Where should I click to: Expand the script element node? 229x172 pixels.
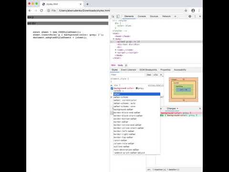pos(116,53)
